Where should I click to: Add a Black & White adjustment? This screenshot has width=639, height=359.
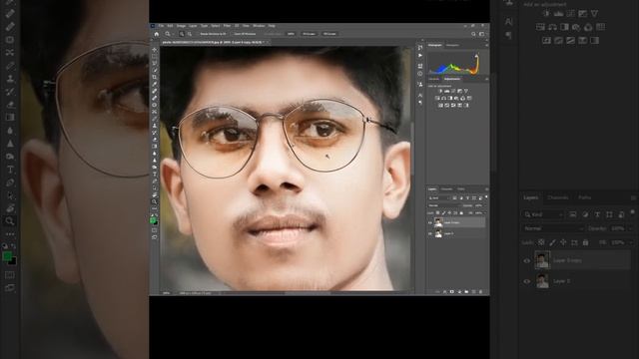click(x=450, y=98)
